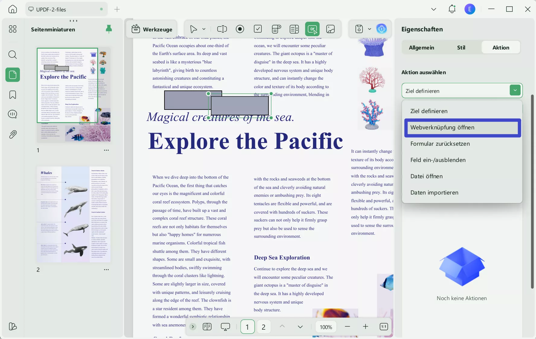Open more options for page 1 thumbnail
Screen dimensions: 536x339
point(106,150)
